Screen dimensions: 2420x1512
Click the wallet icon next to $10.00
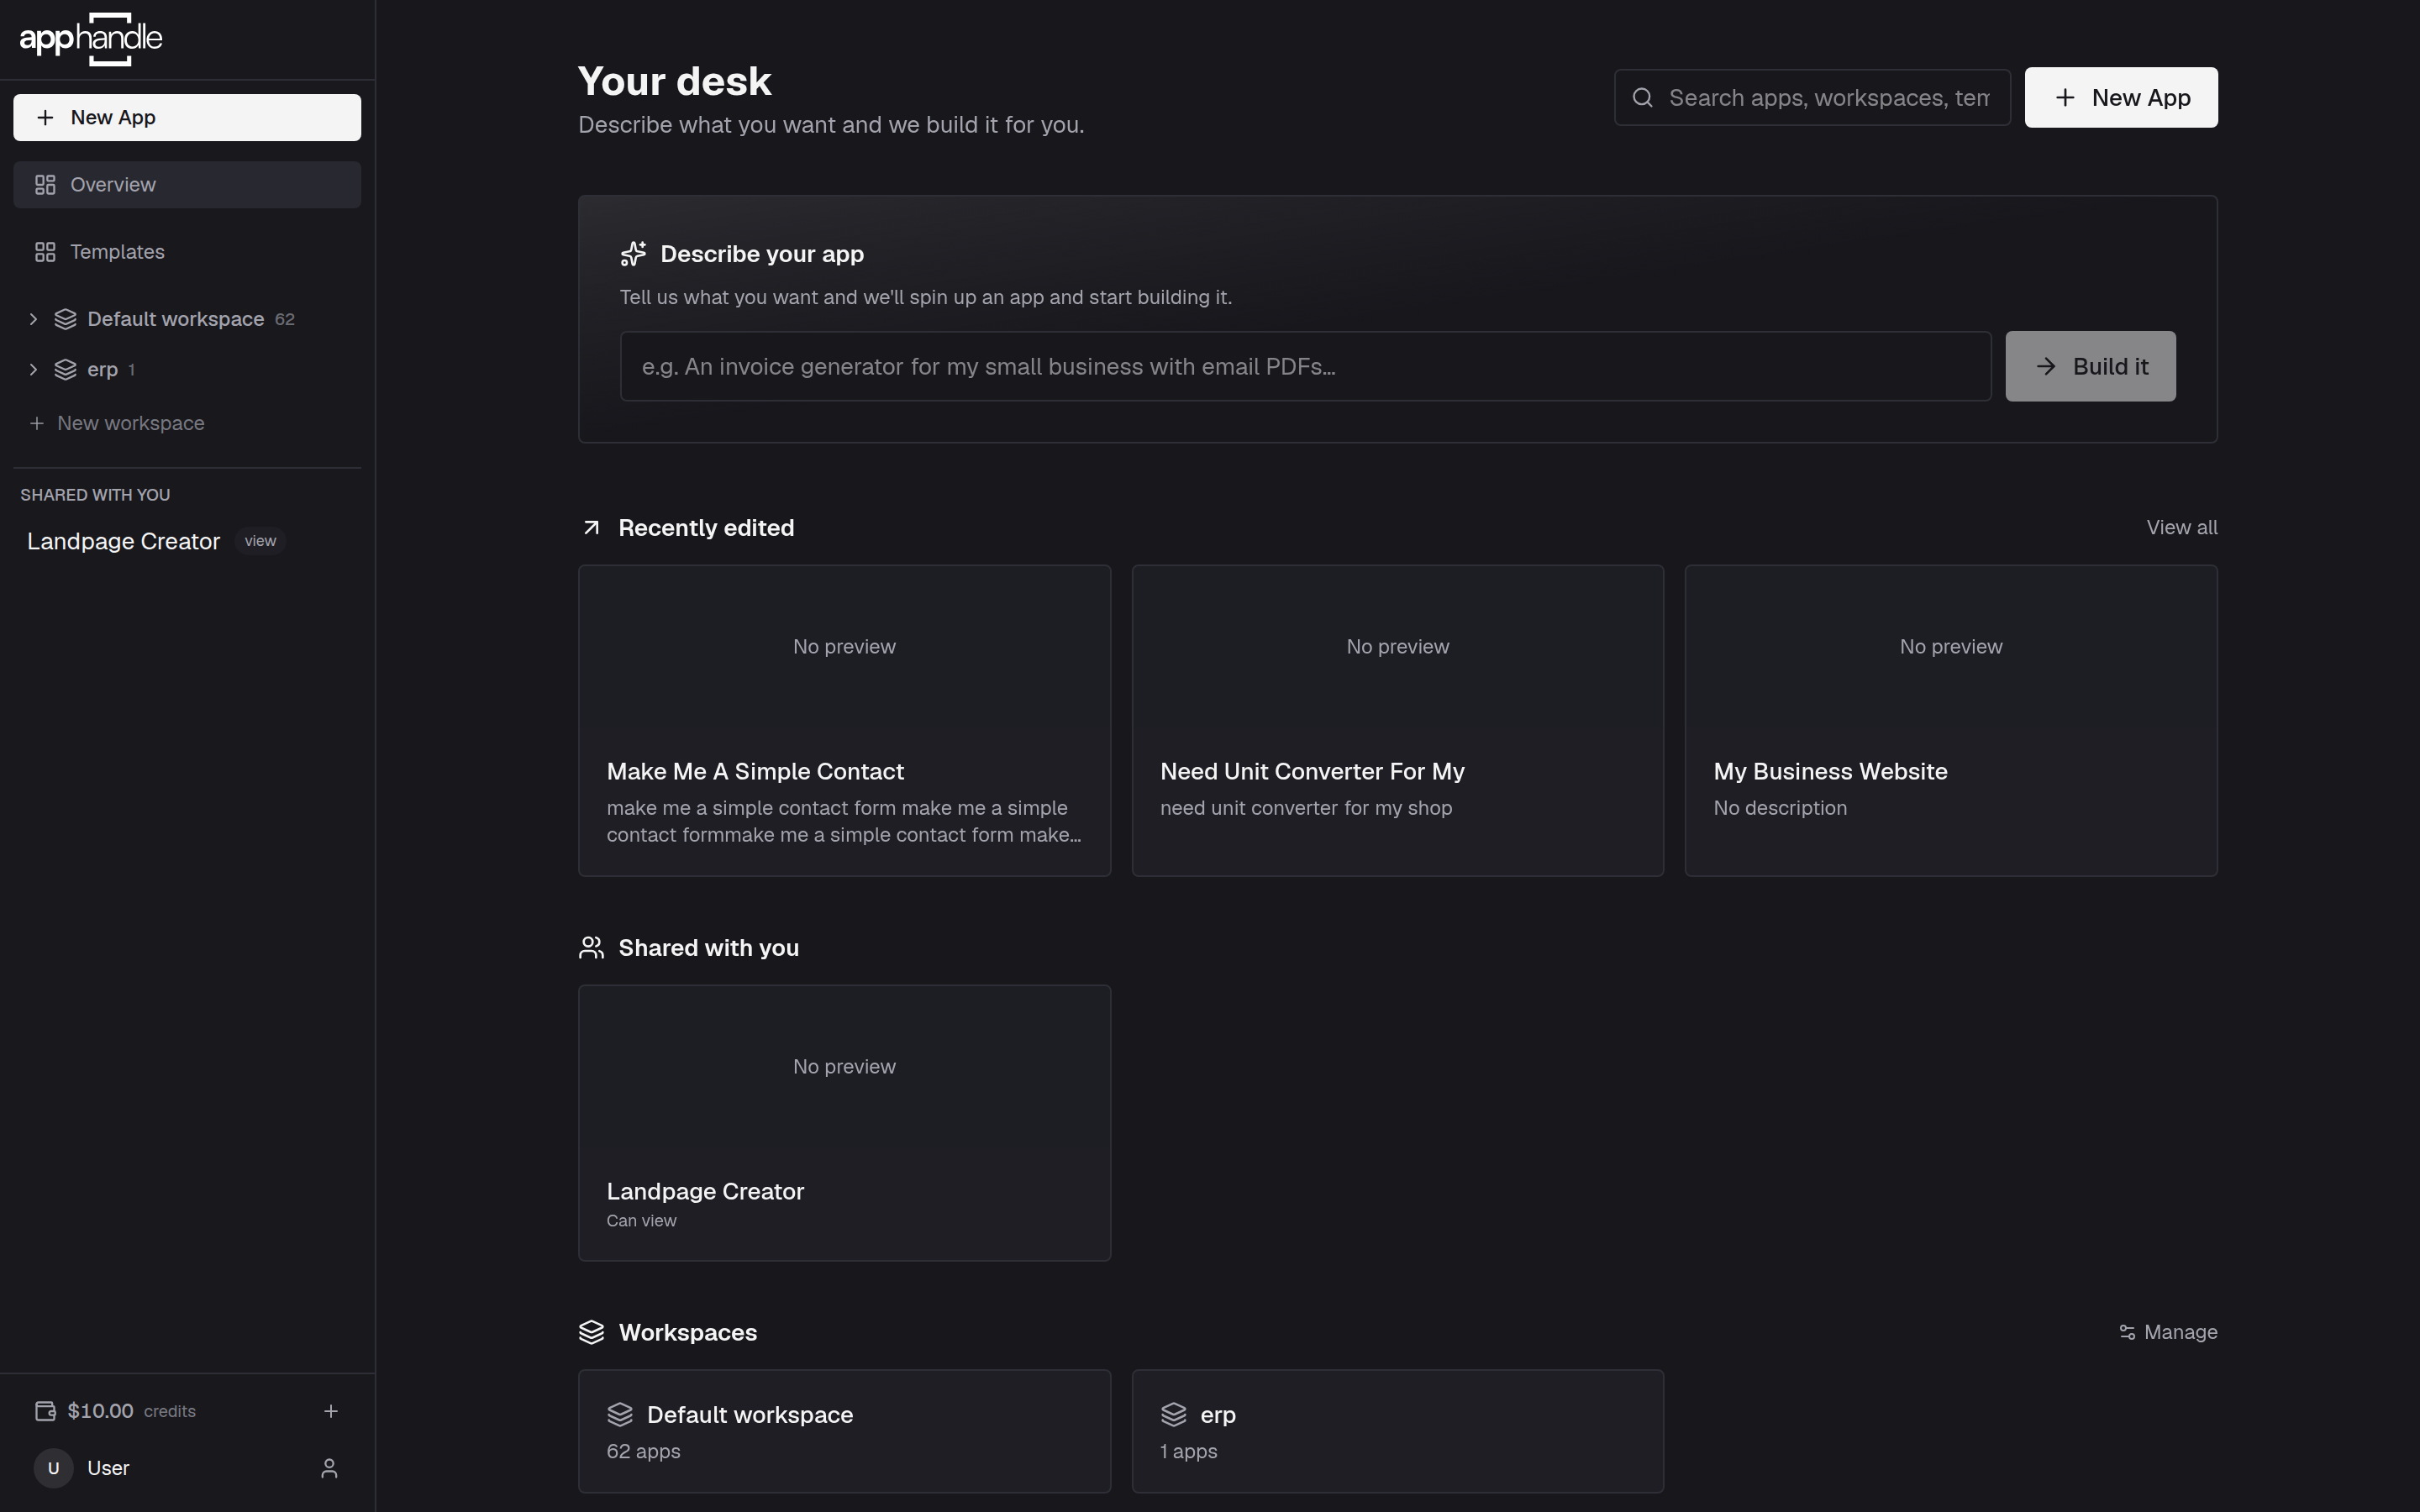pos(45,1411)
